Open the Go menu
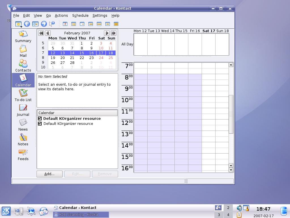 click(x=48, y=16)
